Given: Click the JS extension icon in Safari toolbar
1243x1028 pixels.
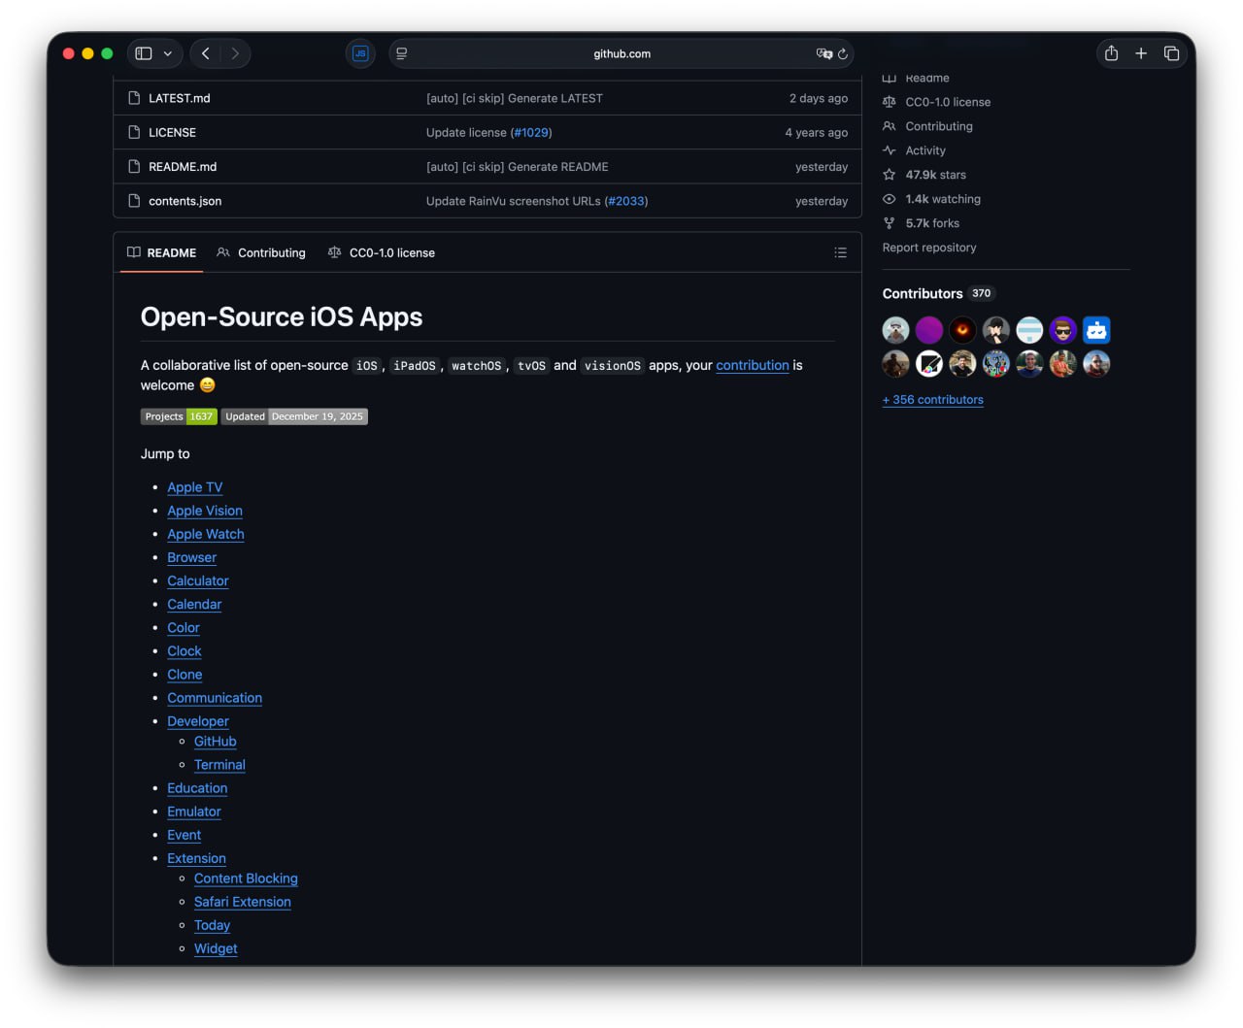Looking at the screenshot, I should click(x=360, y=53).
